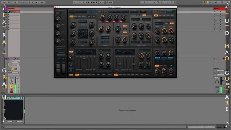
Task: Click oscillator CPY copy button
Action: click(x=89, y=16)
